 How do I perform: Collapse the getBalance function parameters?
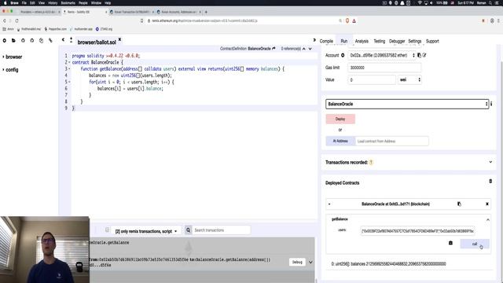click(x=488, y=220)
